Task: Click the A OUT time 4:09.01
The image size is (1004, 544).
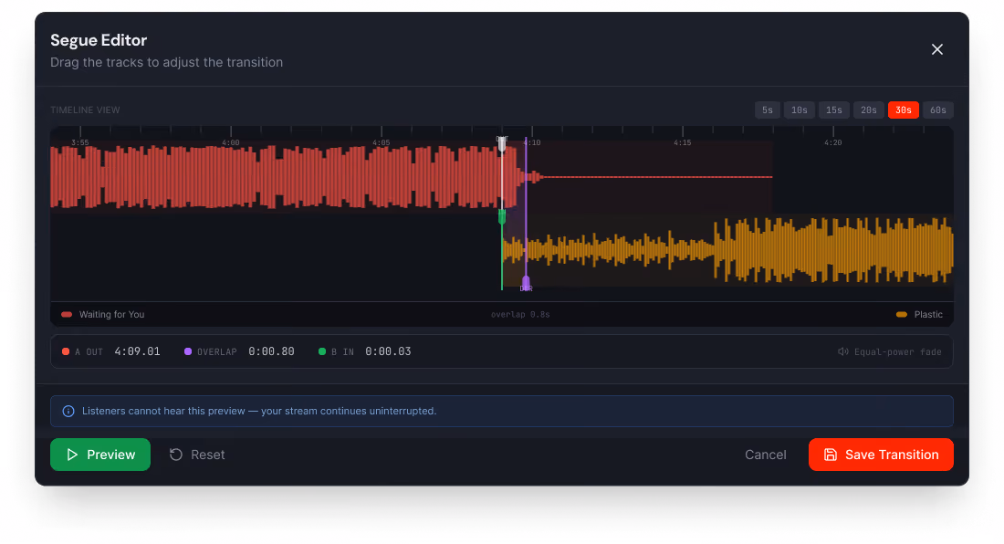Action: (137, 351)
